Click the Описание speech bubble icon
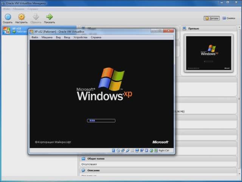242x182 pixels. pos(83,170)
